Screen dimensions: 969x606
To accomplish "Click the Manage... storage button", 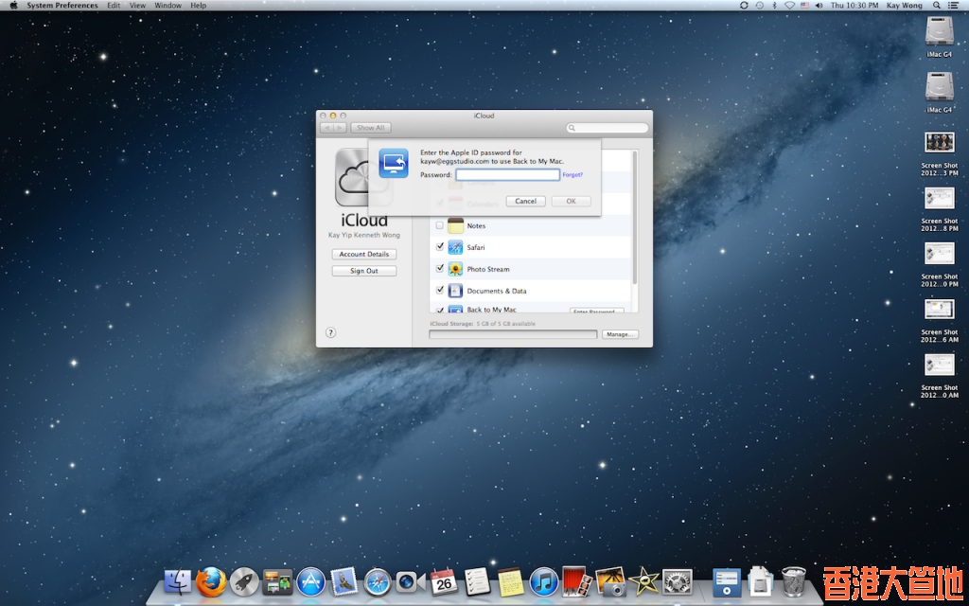I will (620, 334).
